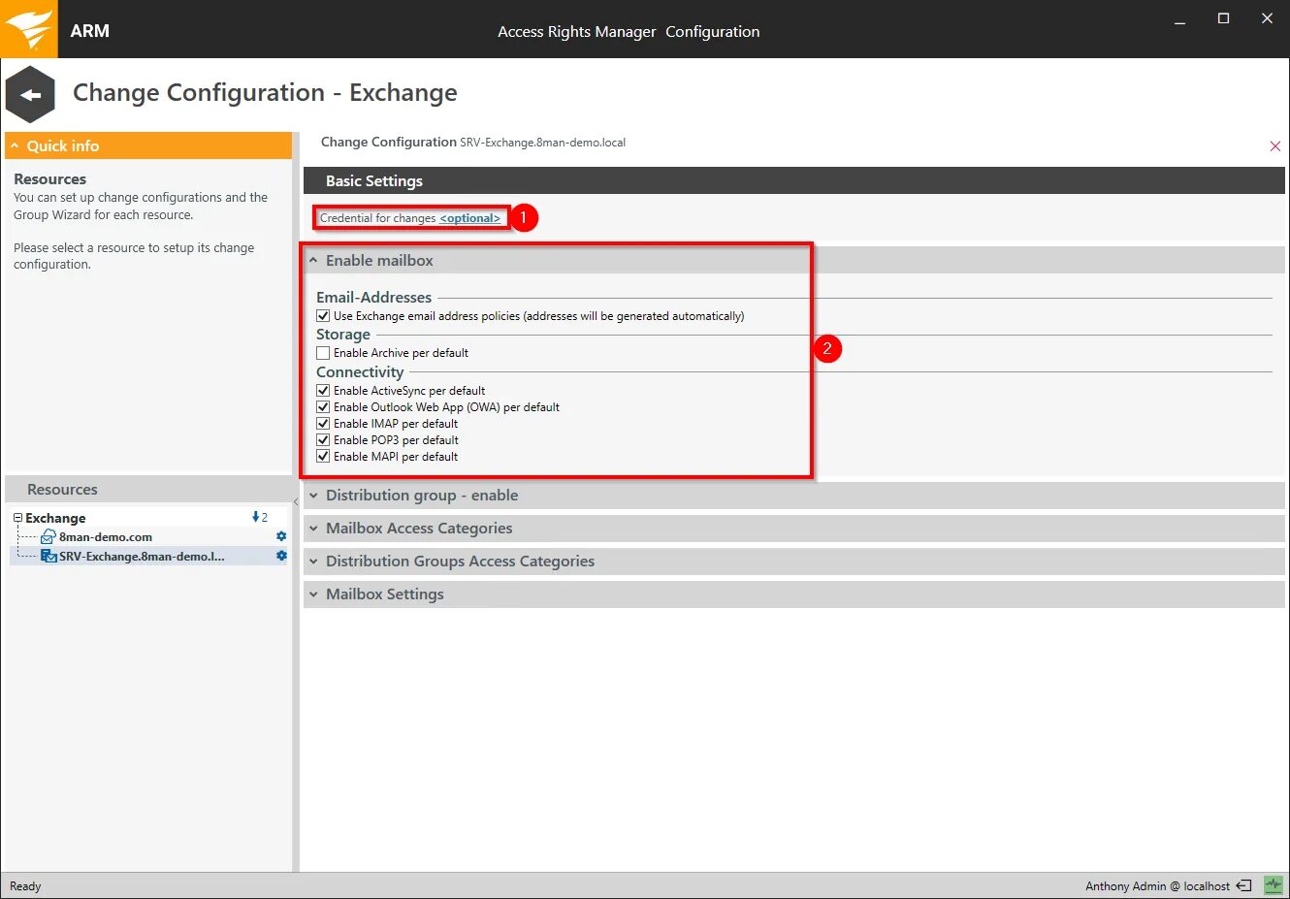1290x899 pixels.
Task: Select 8man-demo.com in Resources tree
Action: pyautogui.click(x=105, y=537)
